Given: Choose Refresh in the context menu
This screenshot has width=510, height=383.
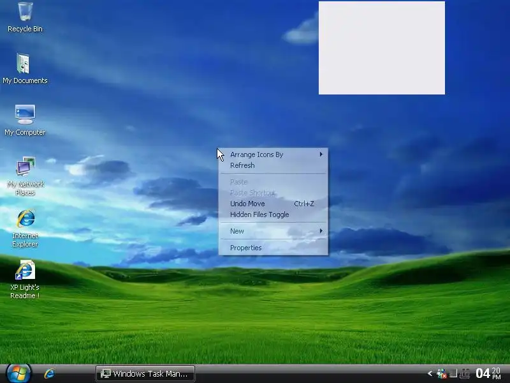Looking at the screenshot, I should pyautogui.click(x=273, y=165).
